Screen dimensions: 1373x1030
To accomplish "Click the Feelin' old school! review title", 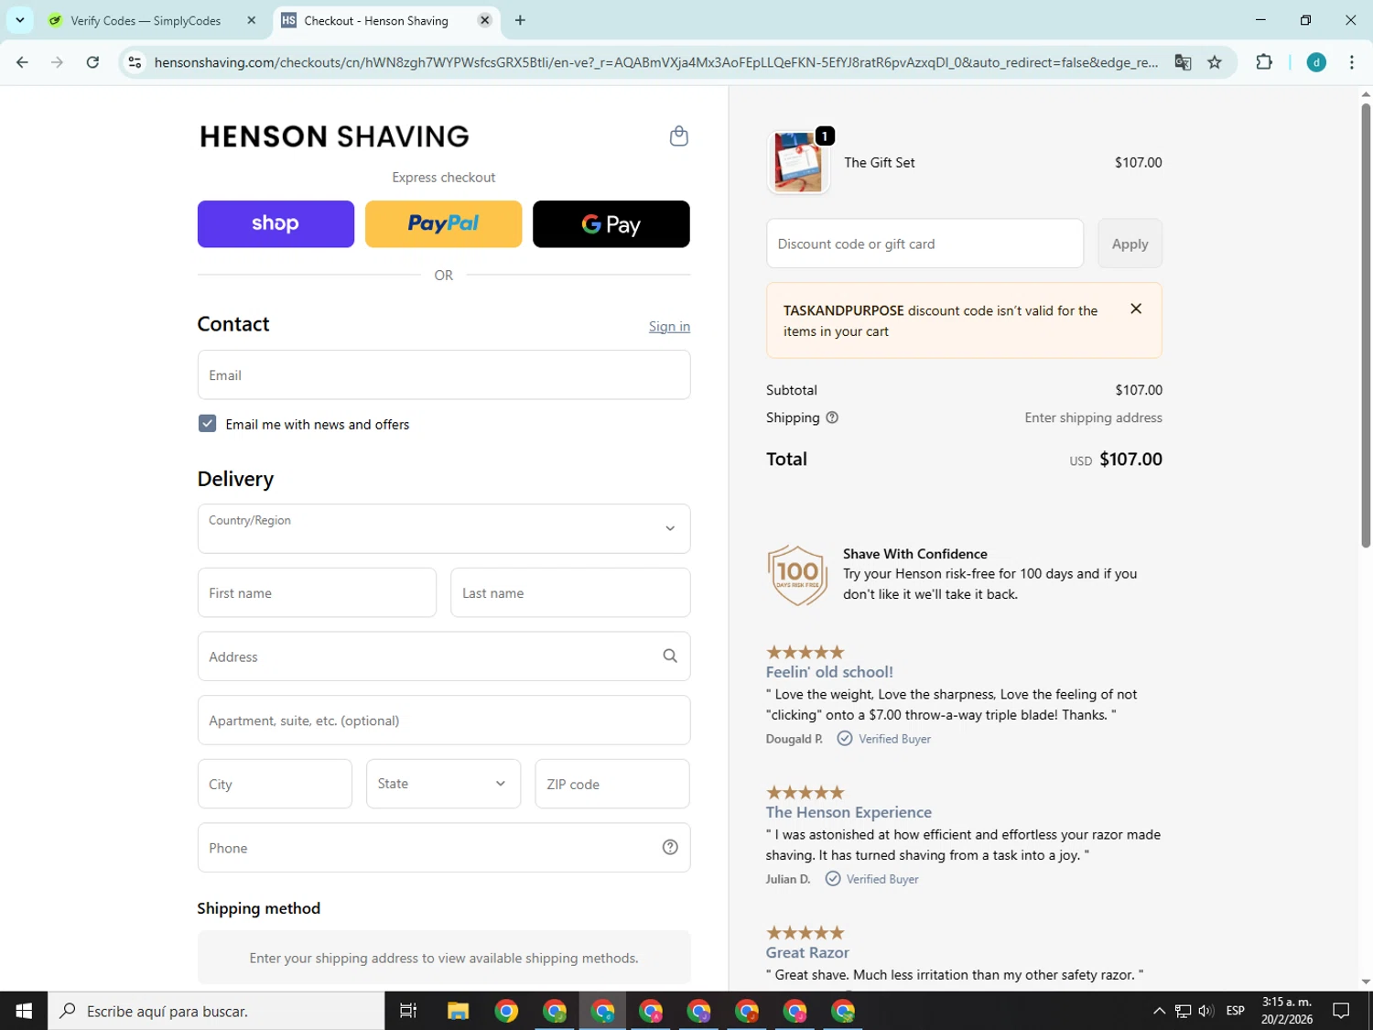I will point(829,672).
